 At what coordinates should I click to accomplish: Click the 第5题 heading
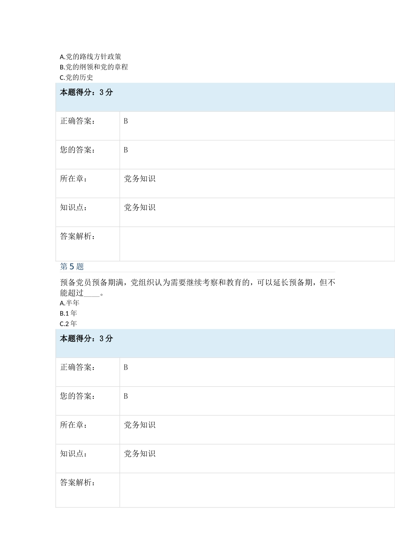pyautogui.click(x=72, y=267)
